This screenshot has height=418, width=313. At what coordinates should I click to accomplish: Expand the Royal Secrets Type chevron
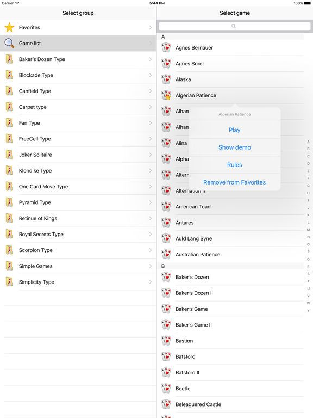151,235
